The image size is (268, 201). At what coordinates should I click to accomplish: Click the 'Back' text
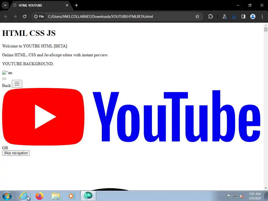click(6, 86)
